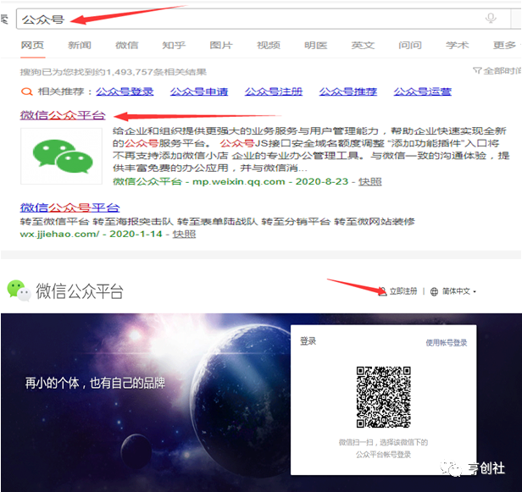Screen dimensions: 522x492
Task: Open the 明医 tab
Action: pyautogui.click(x=315, y=45)
